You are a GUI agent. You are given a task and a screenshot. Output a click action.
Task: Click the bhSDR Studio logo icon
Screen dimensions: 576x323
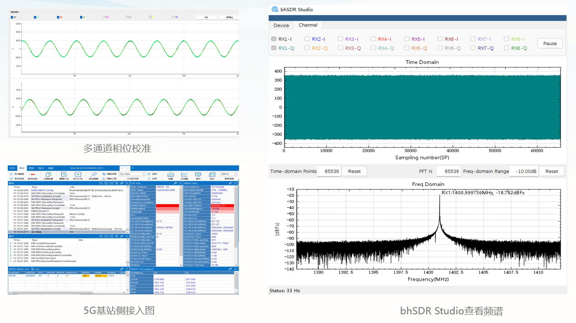coord(275,9)
